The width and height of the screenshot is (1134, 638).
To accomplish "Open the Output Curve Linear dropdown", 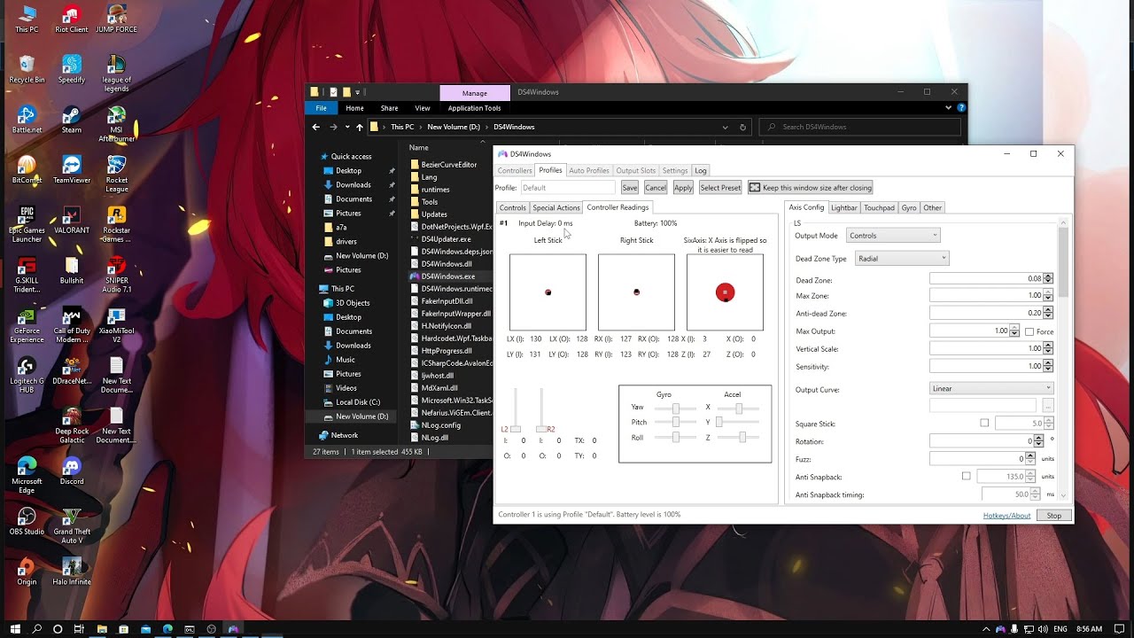I will 990,388.
